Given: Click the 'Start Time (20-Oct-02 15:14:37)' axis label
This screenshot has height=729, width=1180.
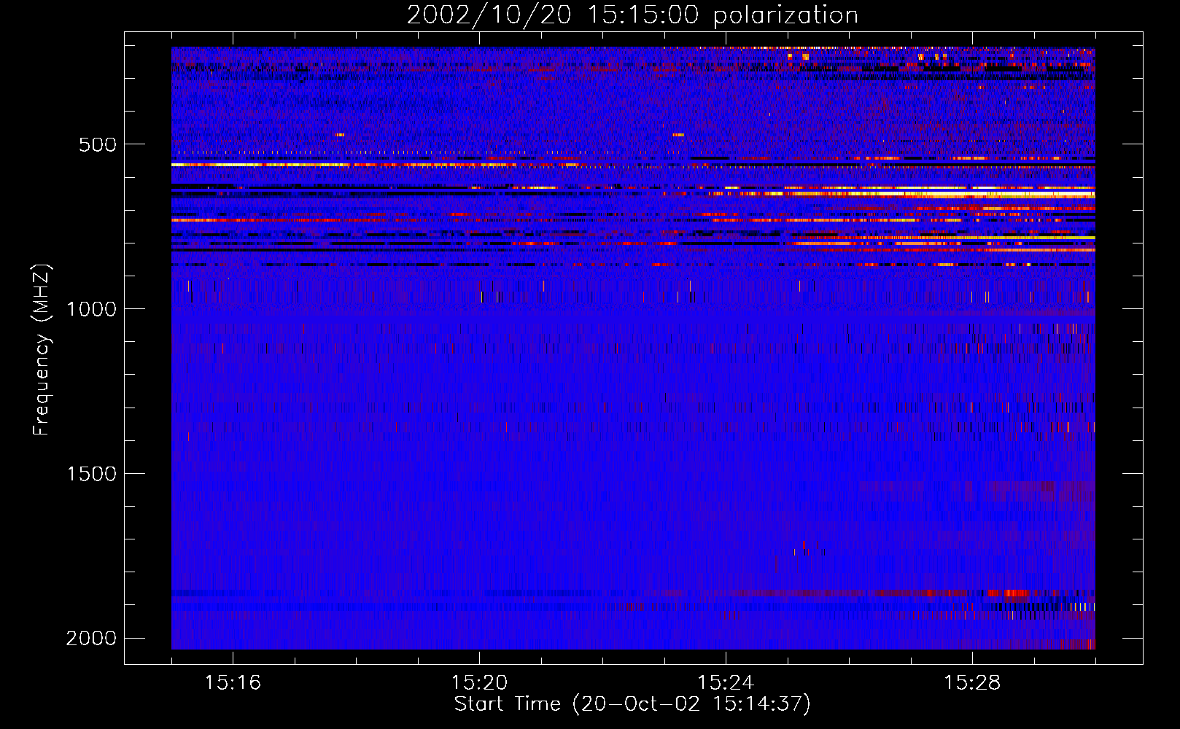Looking at the screenshot, I should click(632, 704).
